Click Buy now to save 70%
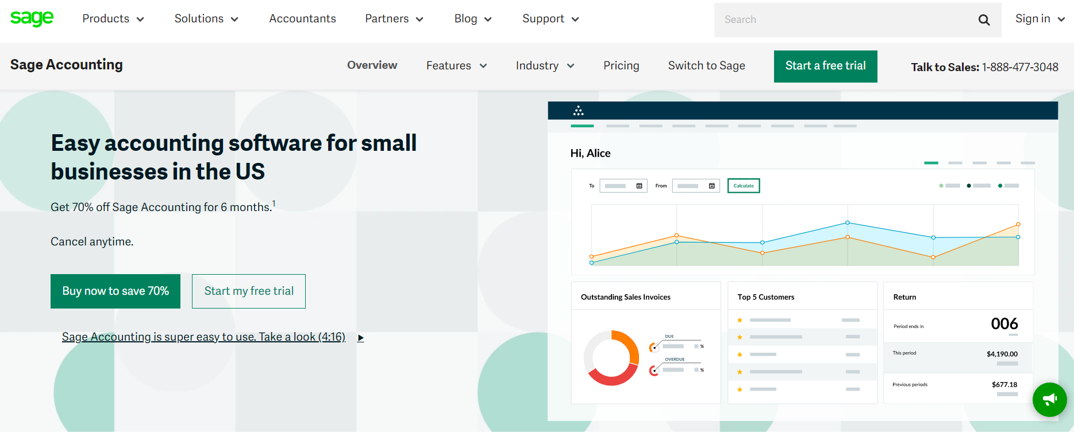This screenshot has width=1074, height=437. (x=116, y=291)
